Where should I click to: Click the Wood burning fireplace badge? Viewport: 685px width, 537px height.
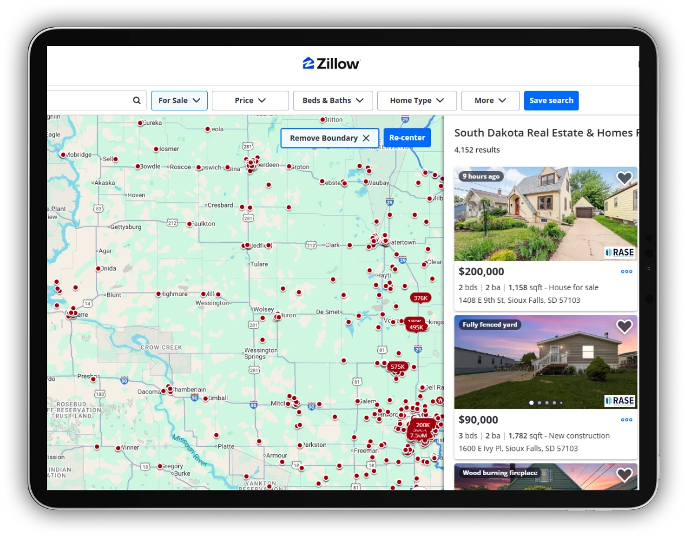pos(500,473)
